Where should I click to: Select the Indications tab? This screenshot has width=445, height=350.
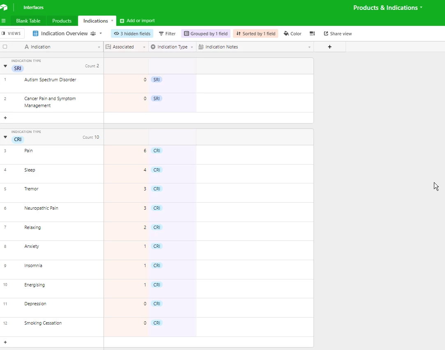(x=96, y=21)
